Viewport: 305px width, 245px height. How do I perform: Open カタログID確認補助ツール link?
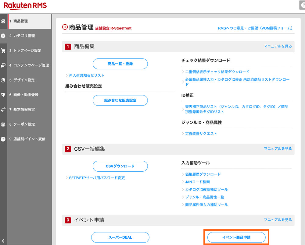(x=206, y=190)
